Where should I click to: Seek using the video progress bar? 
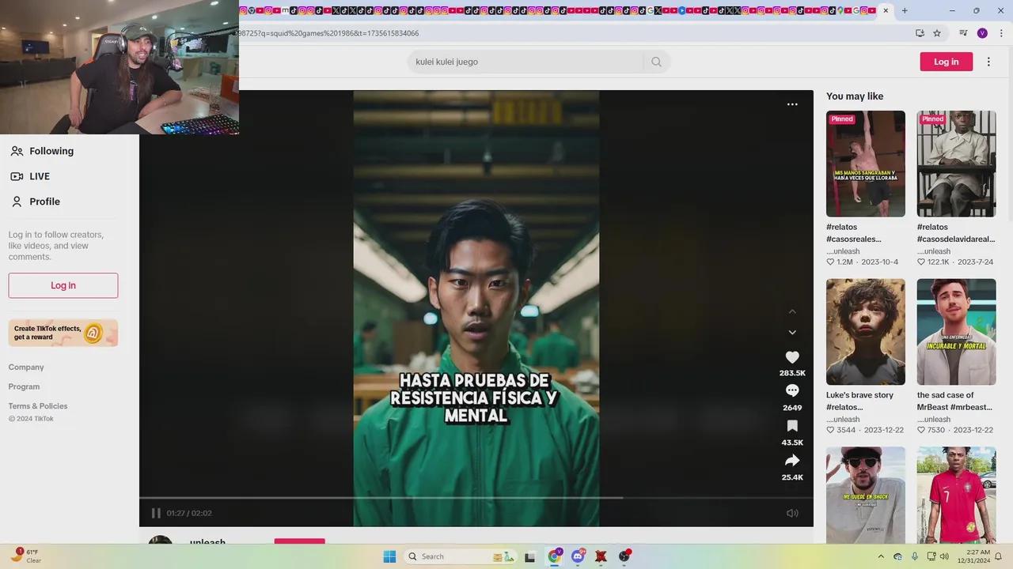coord(475,498)
